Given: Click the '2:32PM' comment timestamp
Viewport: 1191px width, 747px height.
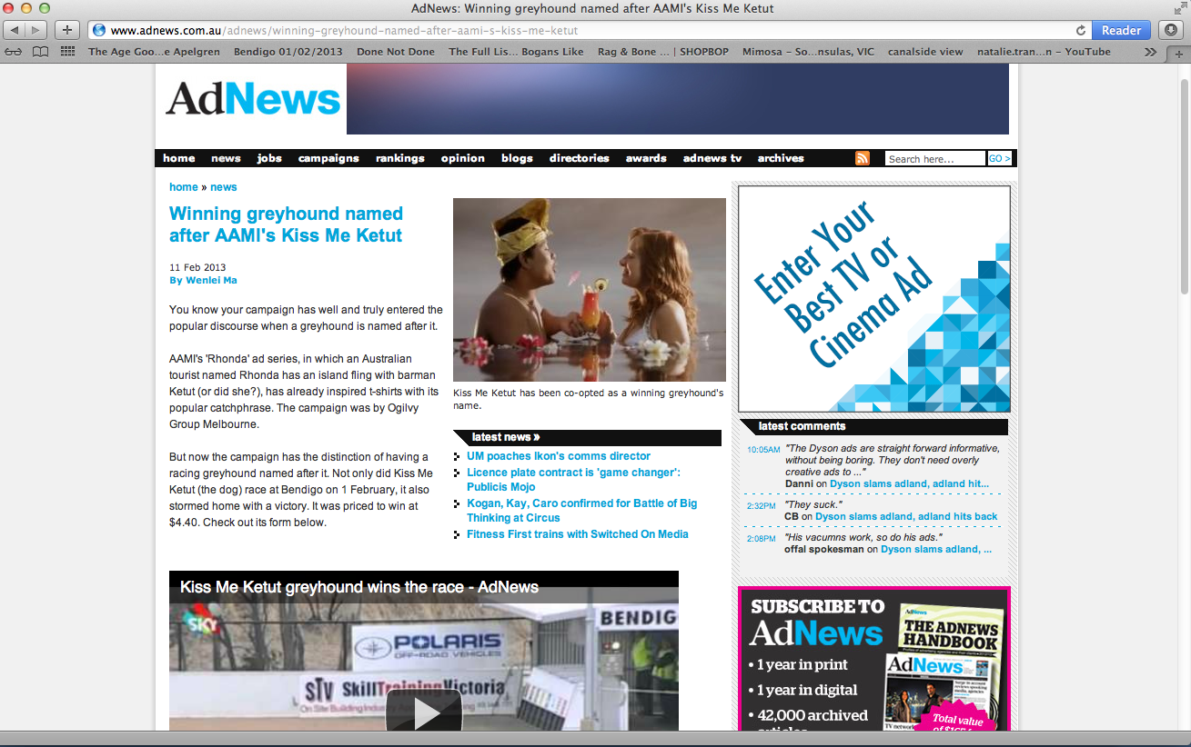Looking at the screenshot, I should point(762,505).
